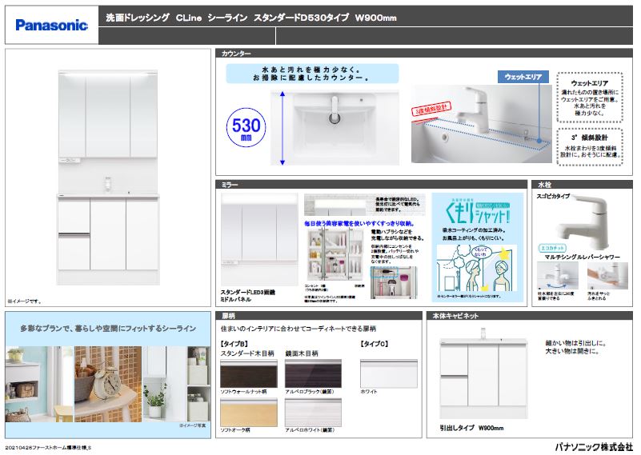Select the ソフトウォールナット柄 dark wood swatch

pyautogui.click(x=249, y=373)
